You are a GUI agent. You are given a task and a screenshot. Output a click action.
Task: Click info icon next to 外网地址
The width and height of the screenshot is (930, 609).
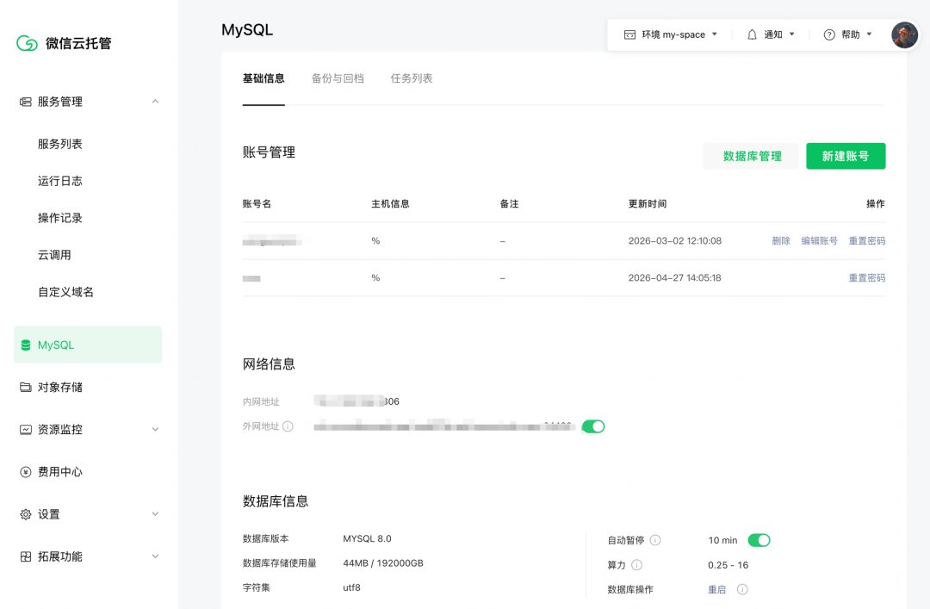tap(288, 426)
